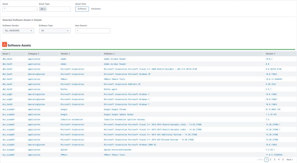
Task: Select Microsoft Windows XP software cell
Action: click(127, 74)
